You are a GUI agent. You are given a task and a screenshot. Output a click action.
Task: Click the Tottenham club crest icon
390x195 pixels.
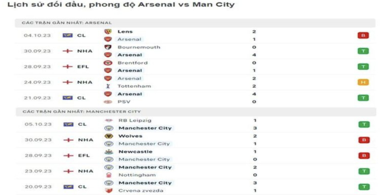pyautogui.click(x=108, y=86)
